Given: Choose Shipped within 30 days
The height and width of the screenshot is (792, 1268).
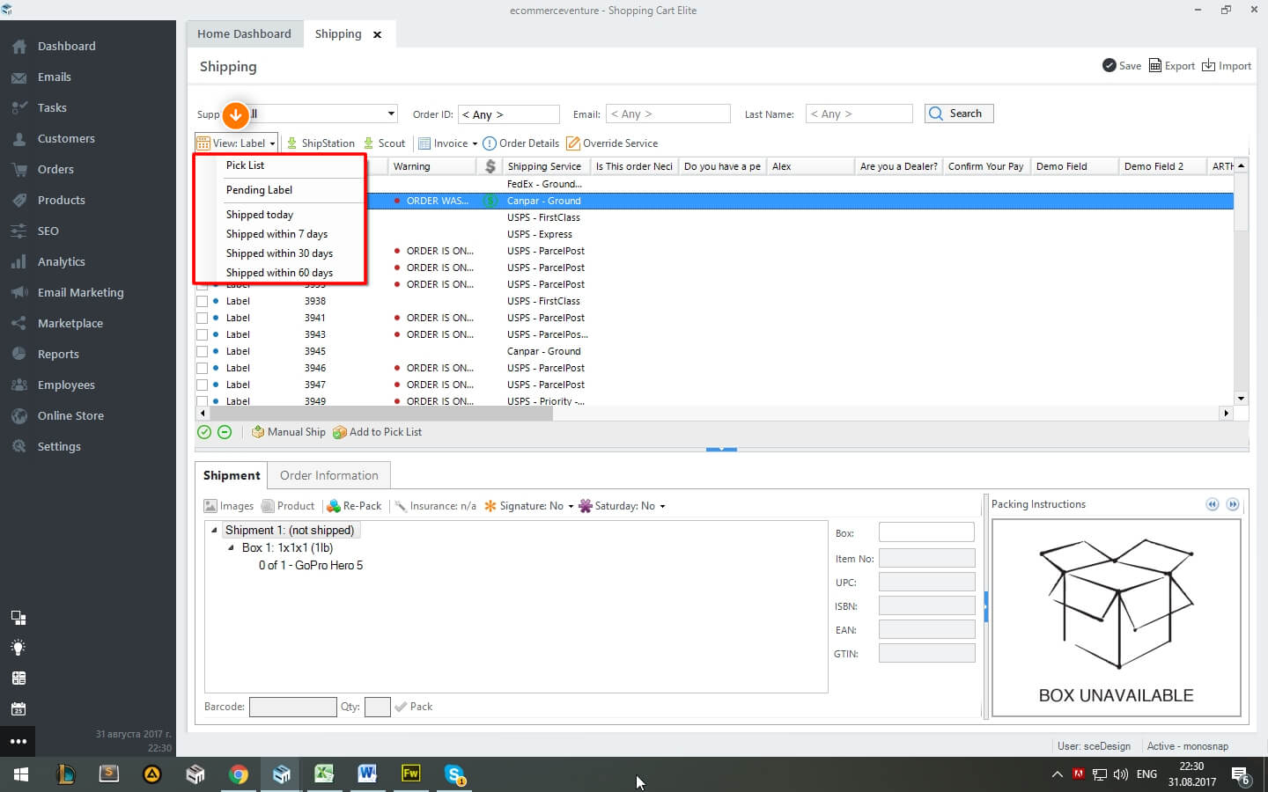Looking at the screenshot, I should click(279, 253).
